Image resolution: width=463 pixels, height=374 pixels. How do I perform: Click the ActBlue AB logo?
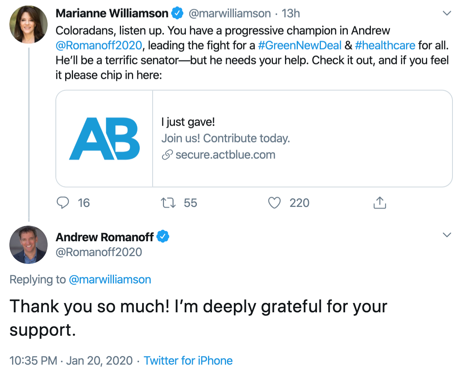(105, 139)
